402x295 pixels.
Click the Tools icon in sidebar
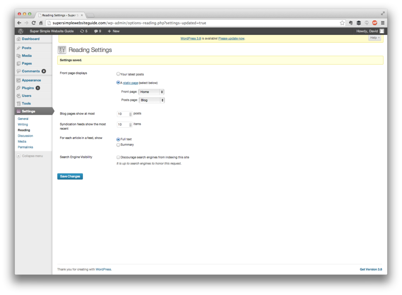[x=18, y=103]
